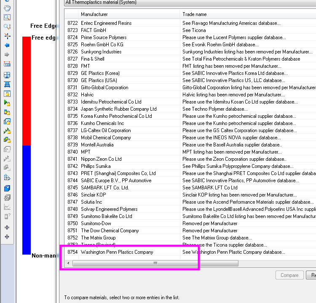Click the Lock all animations double-arrow padlock icon
The width and height of the screenshot is (316, 303).
tap(7, 131)
